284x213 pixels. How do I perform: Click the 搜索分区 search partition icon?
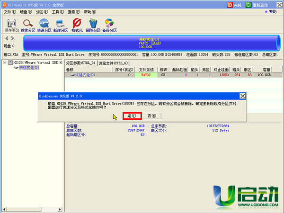[28, 26]
